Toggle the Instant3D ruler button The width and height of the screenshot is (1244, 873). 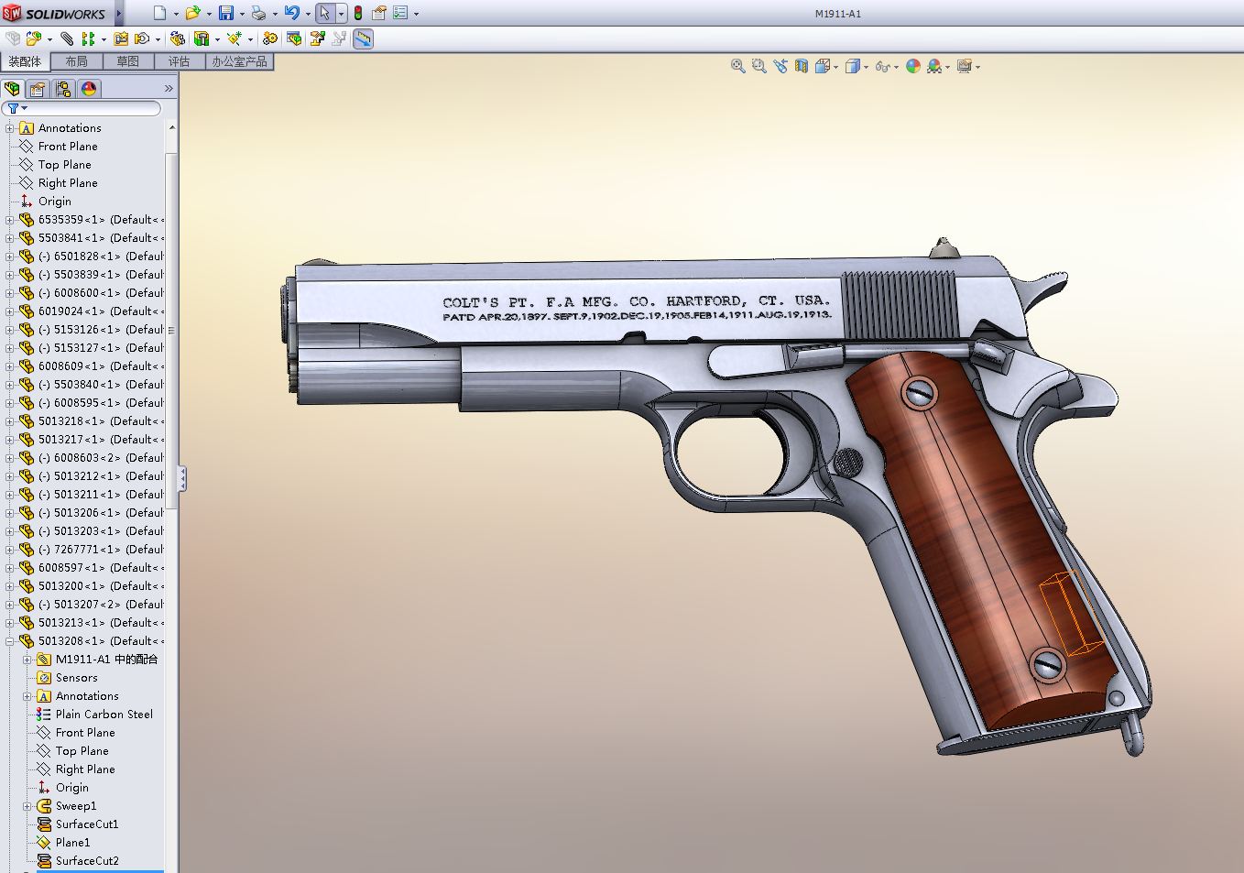[364, 38]
